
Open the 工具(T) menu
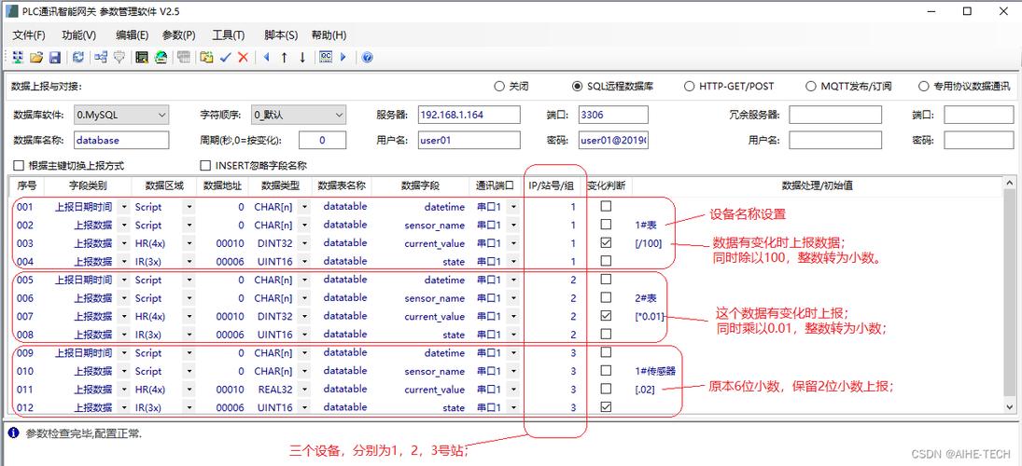228,35
